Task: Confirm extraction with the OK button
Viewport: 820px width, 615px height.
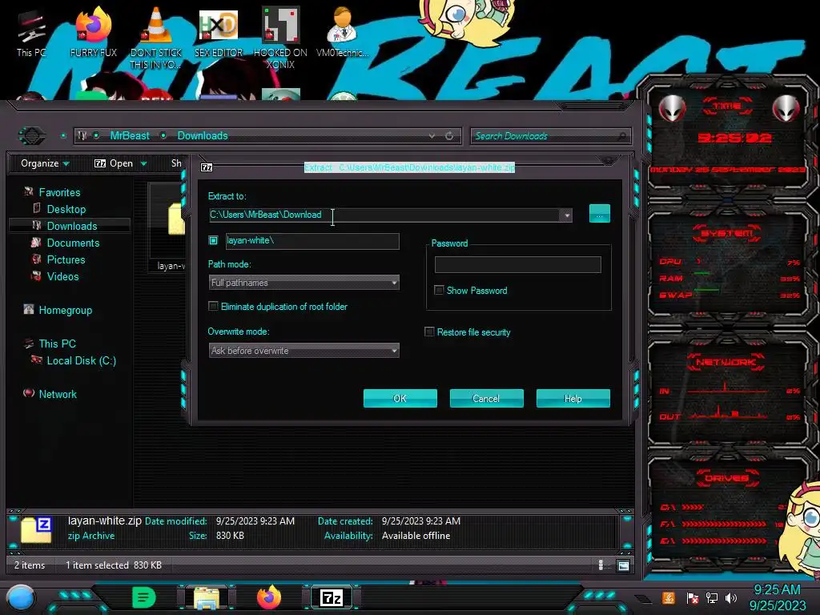Action: tap(400, 399)
